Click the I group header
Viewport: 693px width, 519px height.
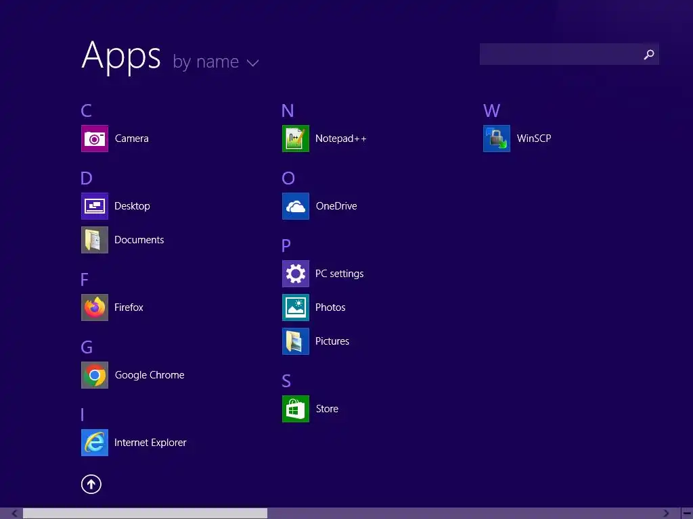tap(82, 415)
